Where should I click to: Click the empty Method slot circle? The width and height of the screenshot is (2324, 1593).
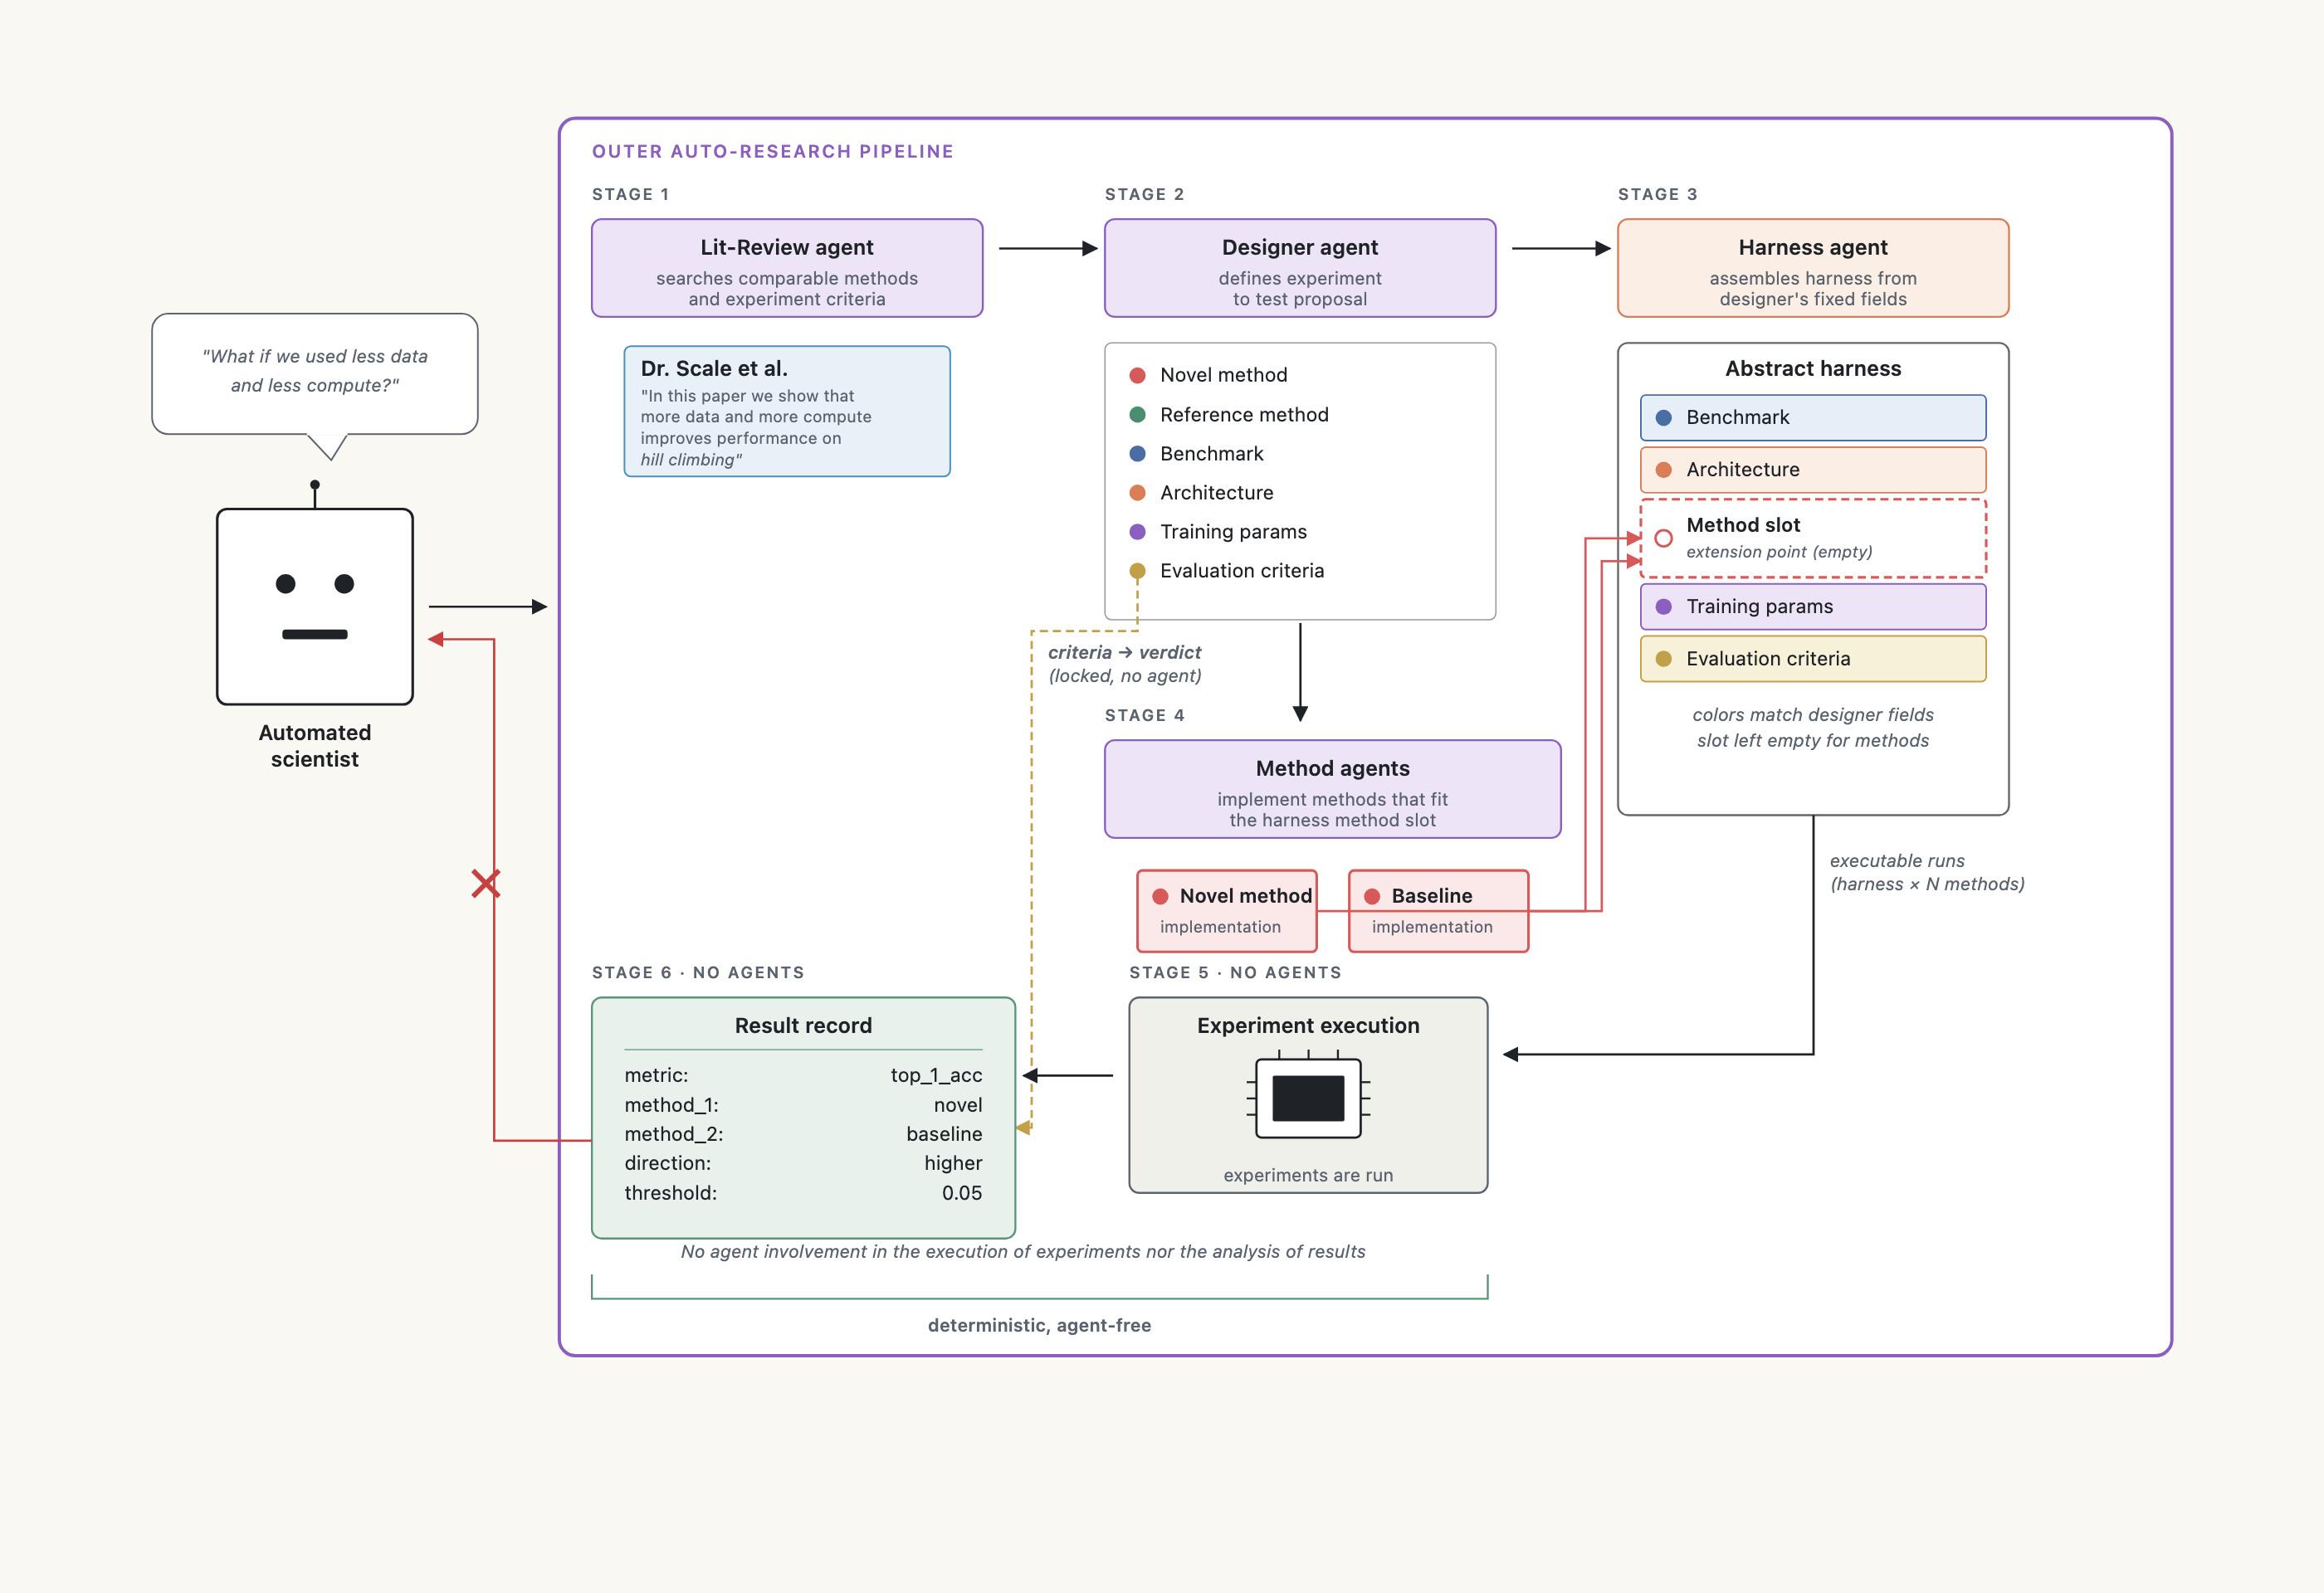(x=1663, y=538)
